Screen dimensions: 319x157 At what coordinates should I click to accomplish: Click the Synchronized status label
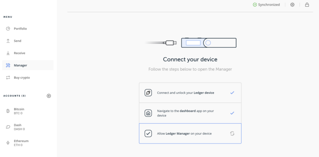tap(269, 5)
